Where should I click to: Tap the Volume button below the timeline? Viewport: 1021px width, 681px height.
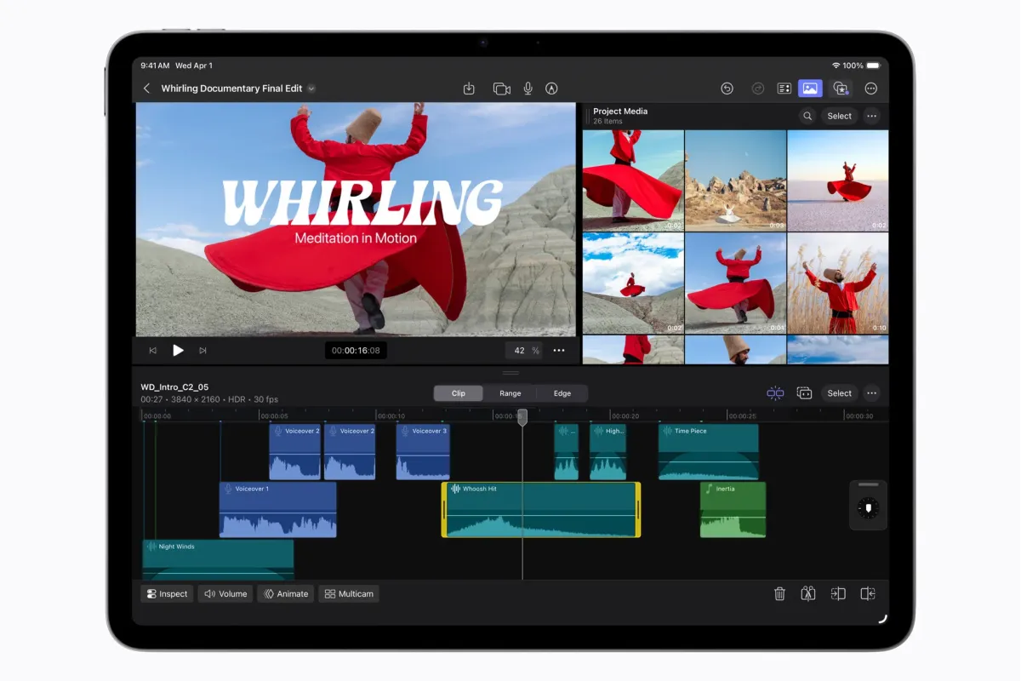pyautogui.click(x=225, y=593)
